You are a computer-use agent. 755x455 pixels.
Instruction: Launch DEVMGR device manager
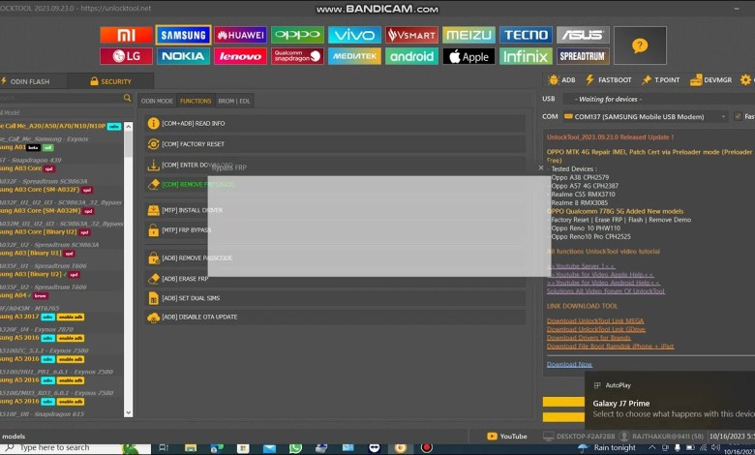pyautogui.click(x=711, y=80)
